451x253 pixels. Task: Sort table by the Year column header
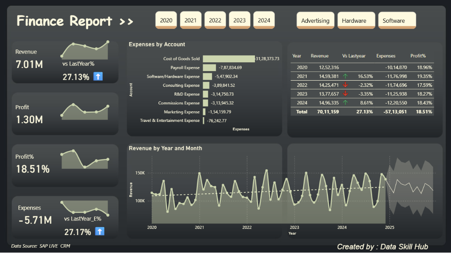297,56
